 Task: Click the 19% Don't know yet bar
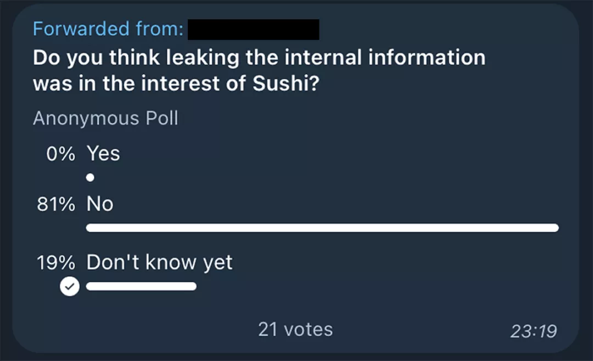point(141,286)
